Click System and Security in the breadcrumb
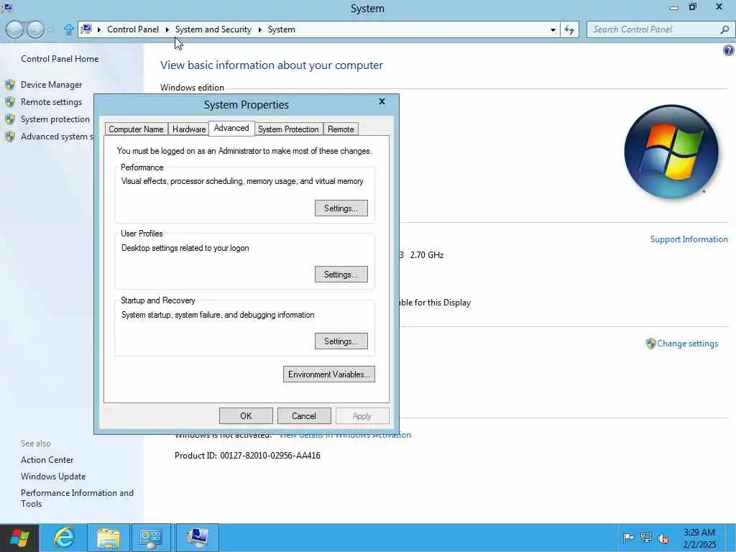The image size is (736, 552). point(213,29)
